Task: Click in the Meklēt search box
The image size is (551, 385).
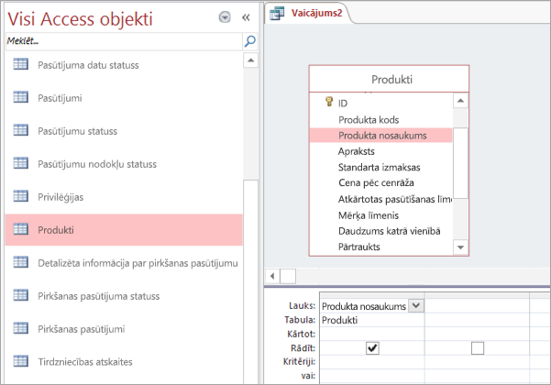Action: coord(124,41)
